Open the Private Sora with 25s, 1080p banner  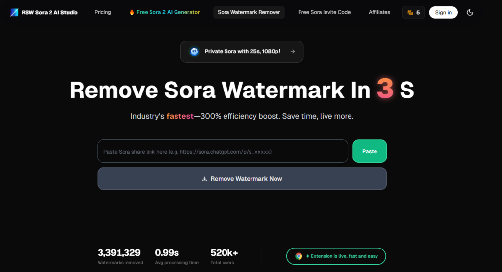(x=242, y=51)
